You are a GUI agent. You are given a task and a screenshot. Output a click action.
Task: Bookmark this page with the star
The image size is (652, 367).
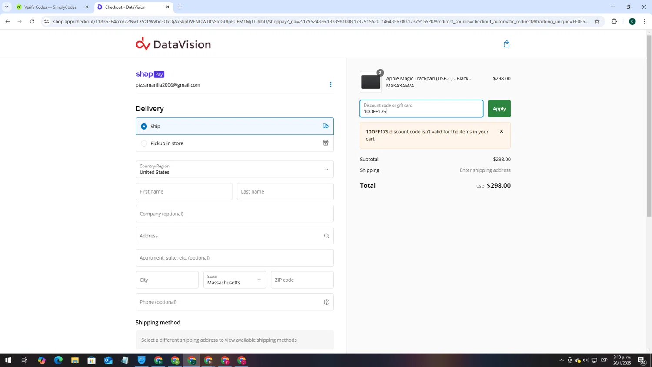click(597, 21)
